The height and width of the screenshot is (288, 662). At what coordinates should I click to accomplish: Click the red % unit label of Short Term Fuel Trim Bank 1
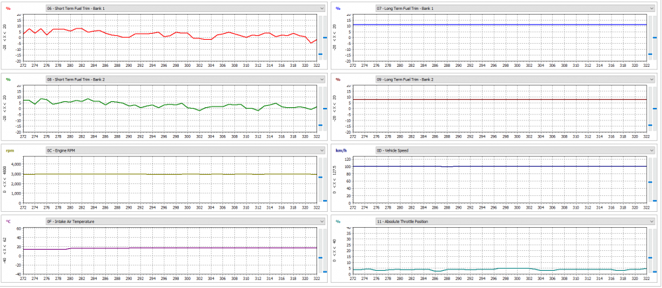(x=8, y=9)
